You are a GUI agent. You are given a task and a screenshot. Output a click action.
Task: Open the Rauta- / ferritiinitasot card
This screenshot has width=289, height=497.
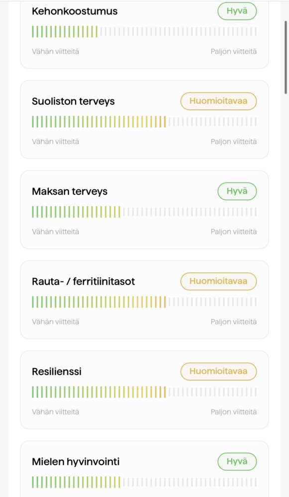144,300
